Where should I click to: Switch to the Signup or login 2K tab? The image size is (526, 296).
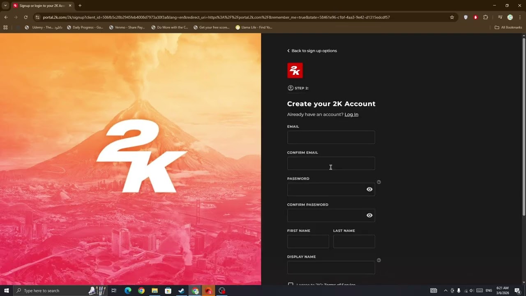coord(42,6)
